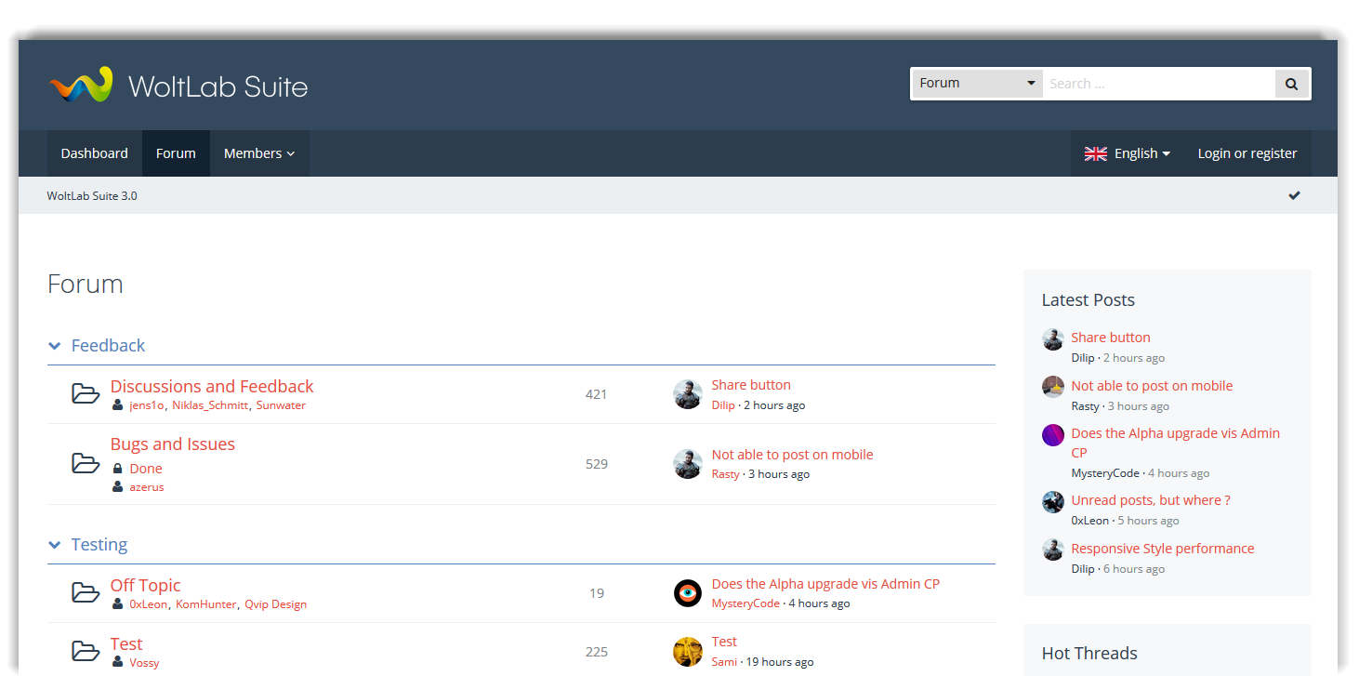The image size is (1359, 676).
Task: Go to the Dashboard tab
Action: click(x=95, y=153)
